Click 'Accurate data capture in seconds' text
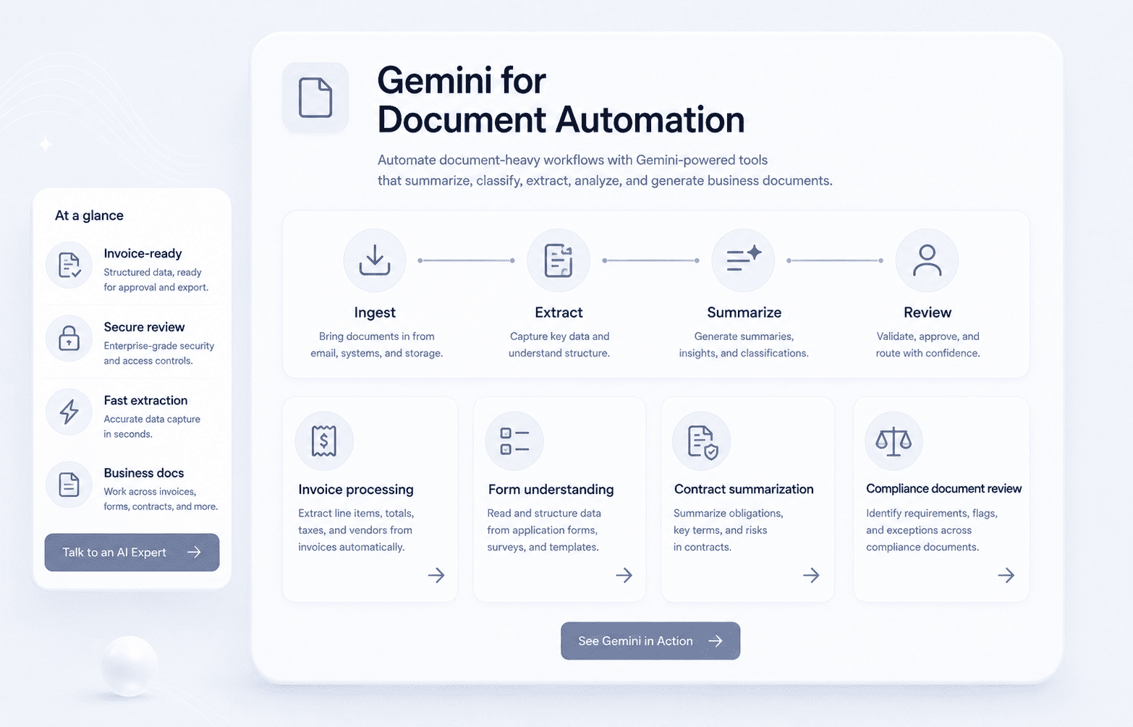Viewport: 1133px width, 727px height. click(x=152, y=427)
